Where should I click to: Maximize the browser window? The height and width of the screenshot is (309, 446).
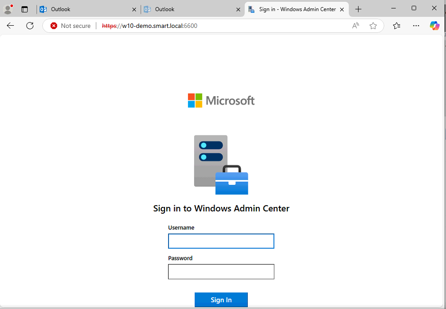point(414,8)
